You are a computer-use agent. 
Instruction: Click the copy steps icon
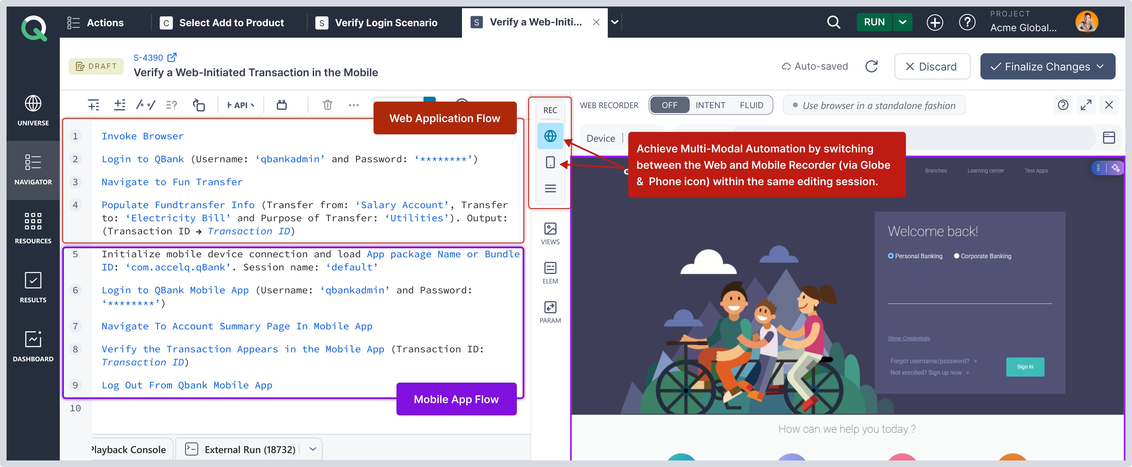click(198, 105)
